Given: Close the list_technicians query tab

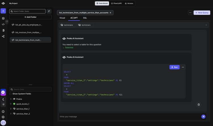Looking at the screenshot, I should point(110,13).
